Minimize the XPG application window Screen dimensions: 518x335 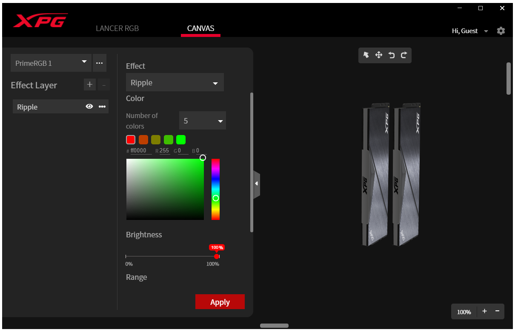coord(460,8)
